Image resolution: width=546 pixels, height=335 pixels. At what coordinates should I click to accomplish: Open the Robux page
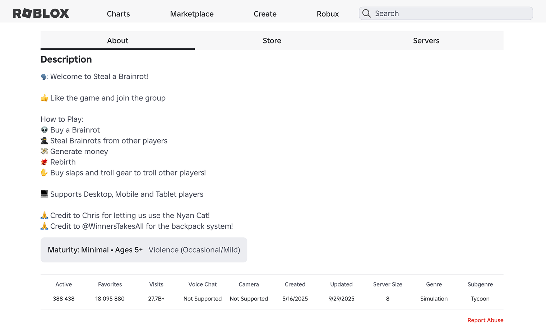[327, 14]
